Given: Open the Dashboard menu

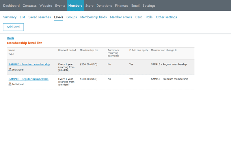Looking at the screenshot, I should coord(11,5).
